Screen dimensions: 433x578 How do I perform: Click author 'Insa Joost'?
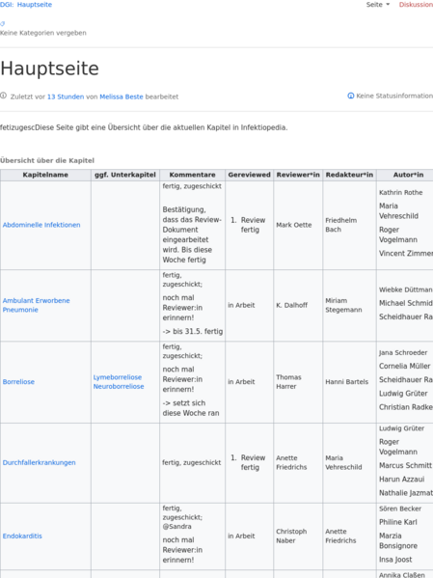point(395,560)
